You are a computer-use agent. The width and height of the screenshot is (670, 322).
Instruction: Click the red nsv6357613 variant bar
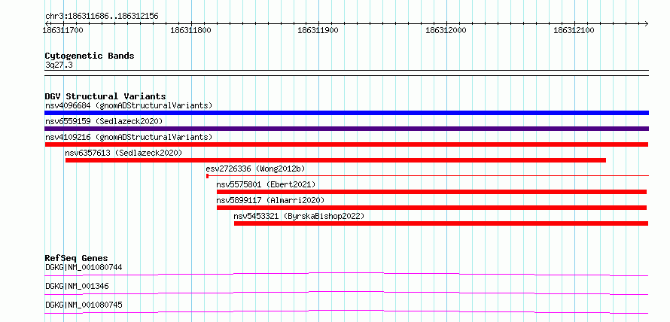pos(336,160)
